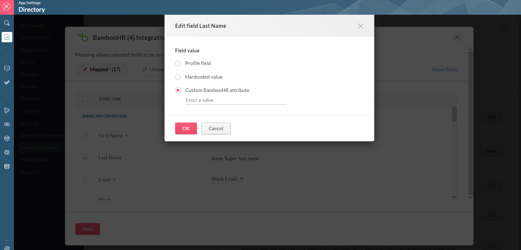
Task: Close App Settings with the pink X icon
Action: coord(7,7)
